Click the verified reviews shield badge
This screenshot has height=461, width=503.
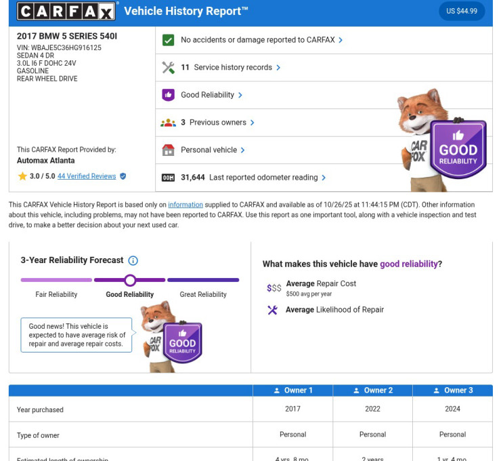click(x=123, y=176)
